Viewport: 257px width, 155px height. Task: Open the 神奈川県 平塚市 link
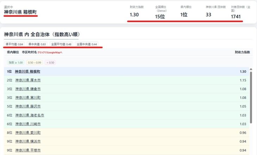tap(28, 150)
